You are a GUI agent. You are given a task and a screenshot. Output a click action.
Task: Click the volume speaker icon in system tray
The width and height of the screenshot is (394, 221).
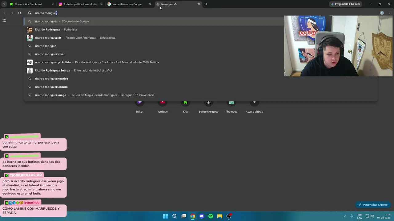pos(372,216)
